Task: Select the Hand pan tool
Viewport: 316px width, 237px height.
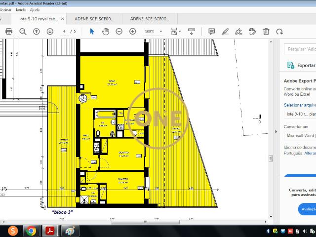Action: click(105, 31)
